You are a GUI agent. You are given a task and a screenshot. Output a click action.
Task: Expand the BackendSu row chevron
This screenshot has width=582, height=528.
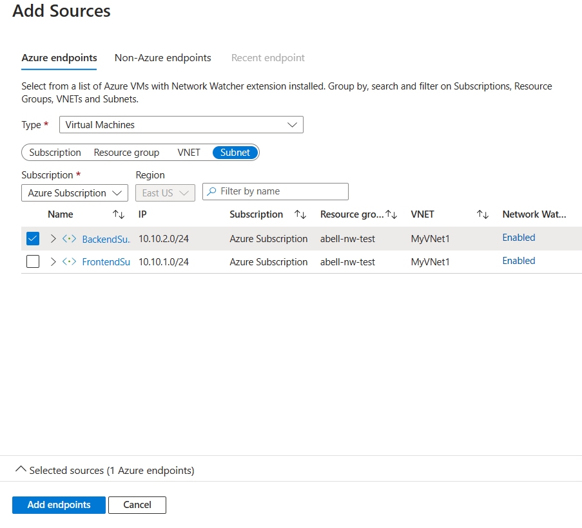click(x=52, y=238)
